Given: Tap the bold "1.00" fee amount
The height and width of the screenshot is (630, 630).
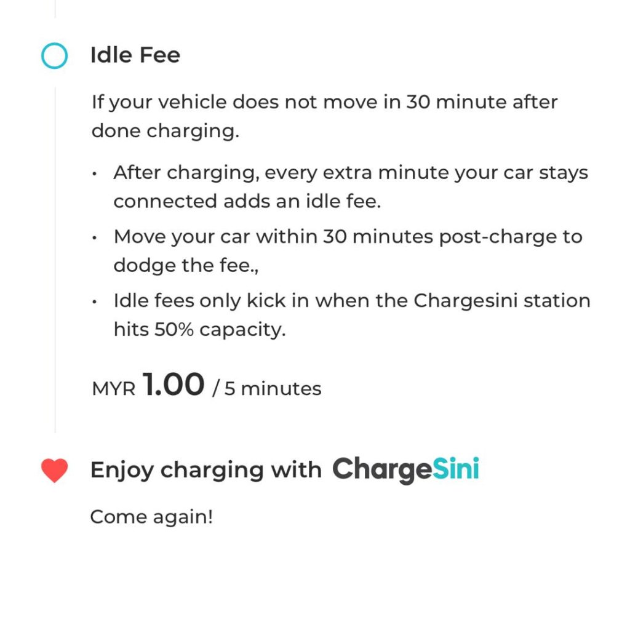Looking at the screenshot, I should 173,385.
